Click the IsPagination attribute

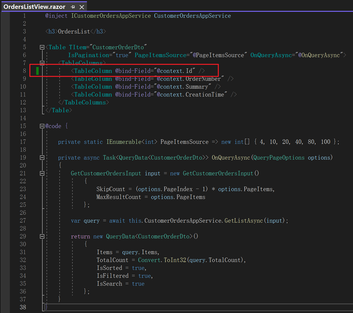[88, 55]
